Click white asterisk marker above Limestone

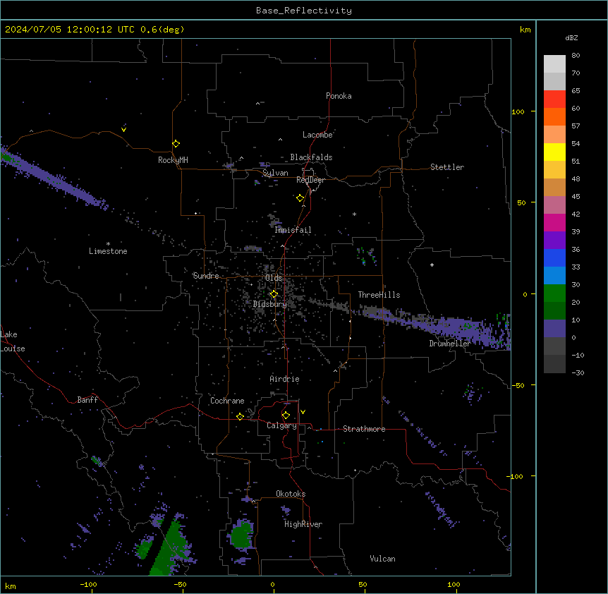click(108, 244)
